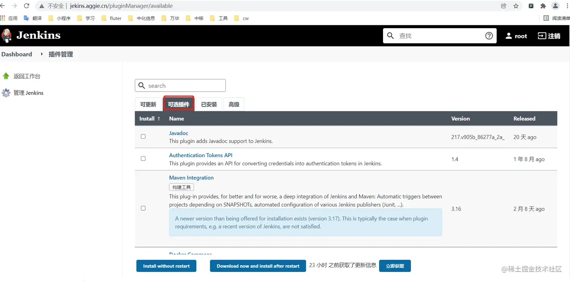Click the 插件管理 breadcrumb
This screenshot has width=570, height=281.
[61, 54]
